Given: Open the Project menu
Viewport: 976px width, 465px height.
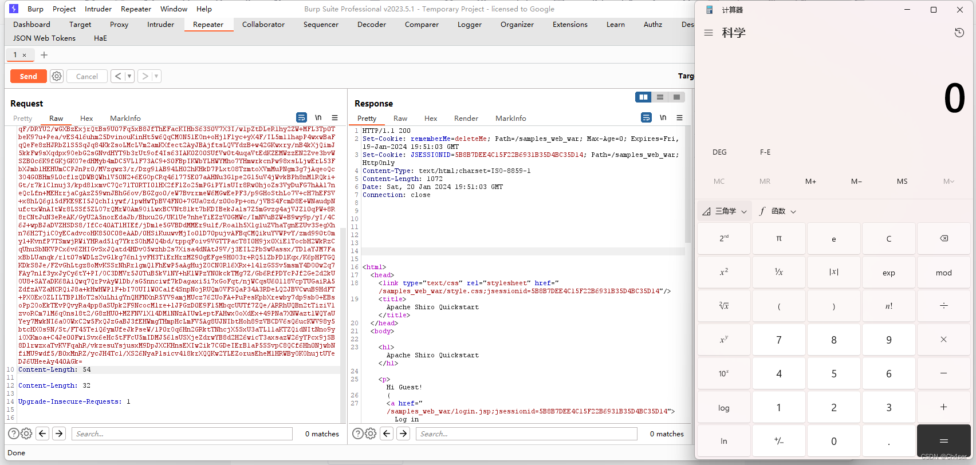Looking at the screenshot, I should pyautogui.click(x=64, y=9).
